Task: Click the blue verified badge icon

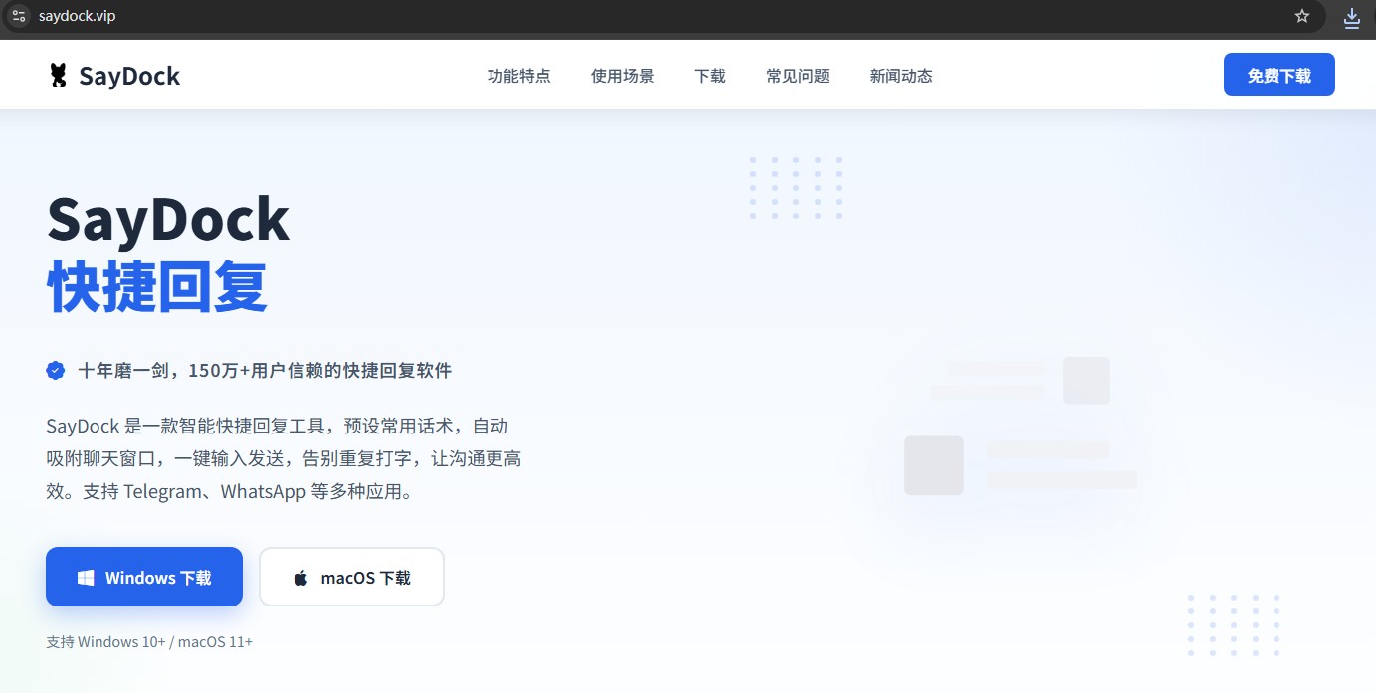Action: [x=56, y=371]
